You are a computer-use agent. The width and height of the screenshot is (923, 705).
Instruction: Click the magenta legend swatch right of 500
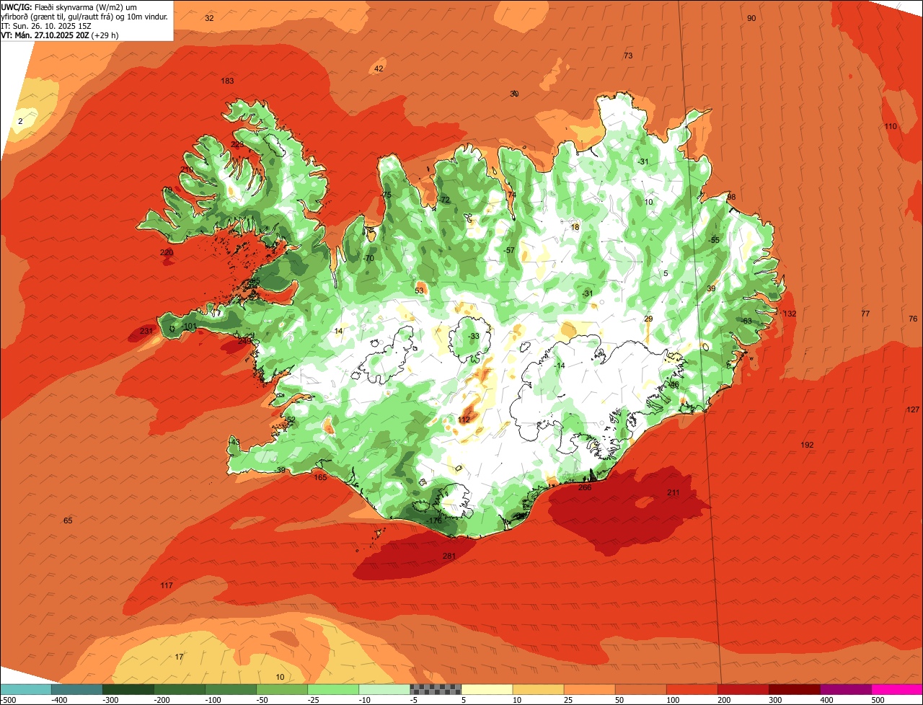click(x=896, y=689)
